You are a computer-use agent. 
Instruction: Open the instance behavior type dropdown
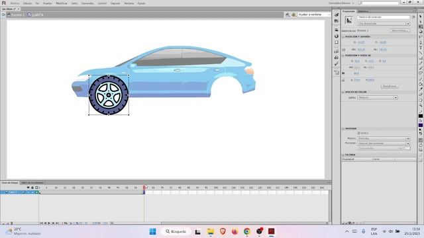coord(384,24)
